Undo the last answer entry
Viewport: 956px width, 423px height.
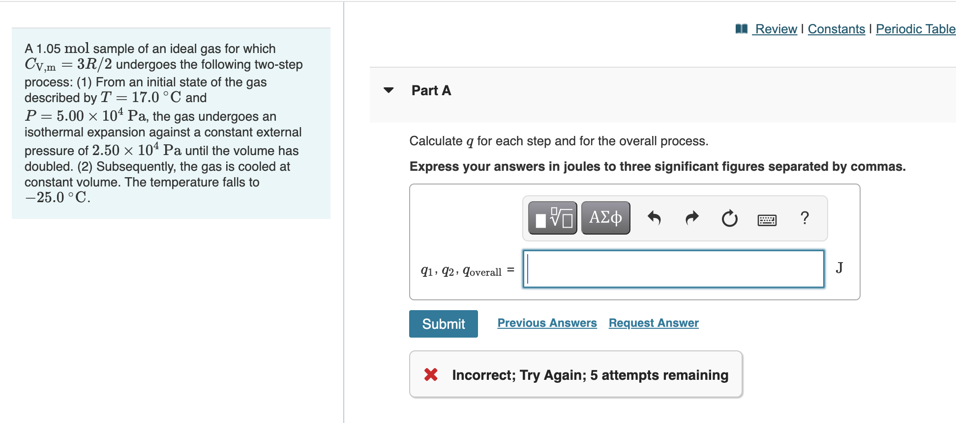coord(656,218)
